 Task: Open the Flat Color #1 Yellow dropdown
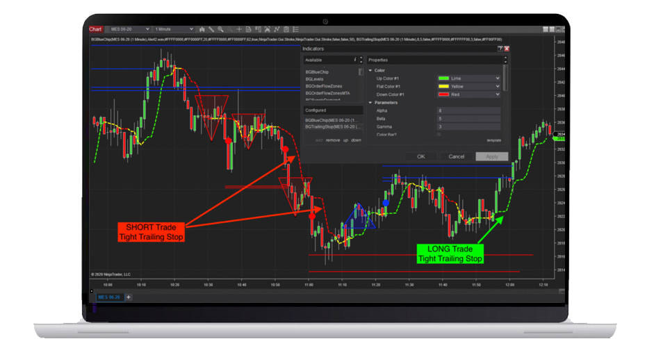pyautogui.click(x=469, y=86)
